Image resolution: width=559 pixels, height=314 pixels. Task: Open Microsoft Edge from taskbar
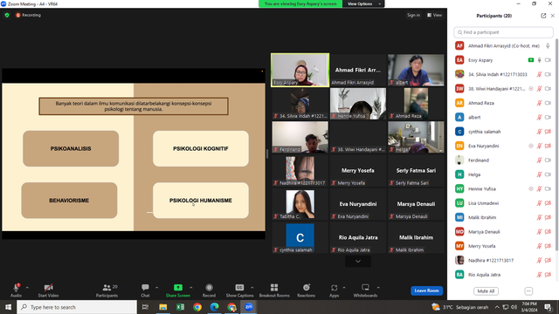(214, 307)
